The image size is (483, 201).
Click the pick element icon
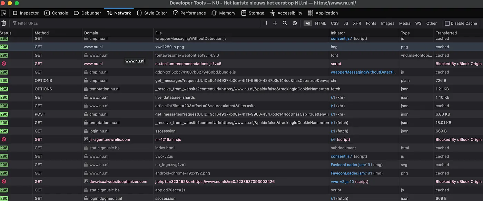pyautogui.click(x=4, y=12)
